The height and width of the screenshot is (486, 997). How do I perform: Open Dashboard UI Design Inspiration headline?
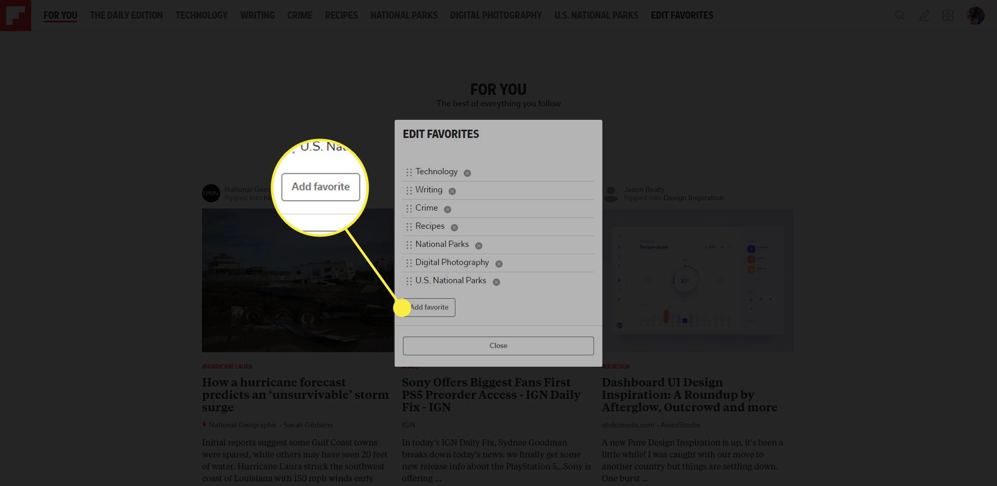click(x=690, y=395)
